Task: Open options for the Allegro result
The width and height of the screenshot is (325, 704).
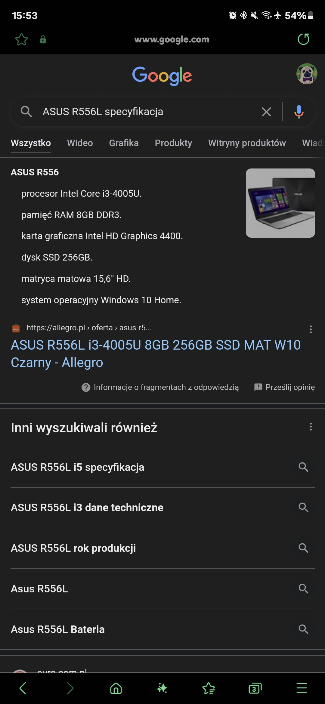Action: [311, 329]
